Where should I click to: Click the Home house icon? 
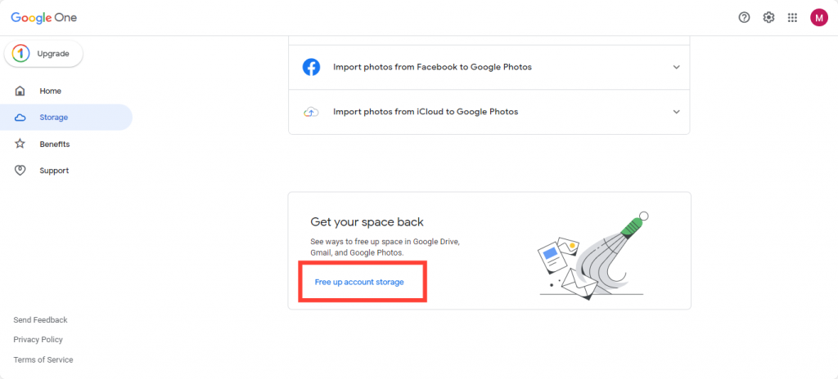click(x=20, y=91)
